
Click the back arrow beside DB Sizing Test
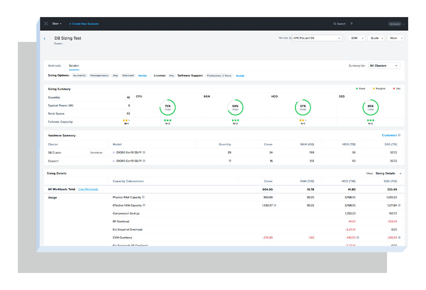[x=45, y=39]
